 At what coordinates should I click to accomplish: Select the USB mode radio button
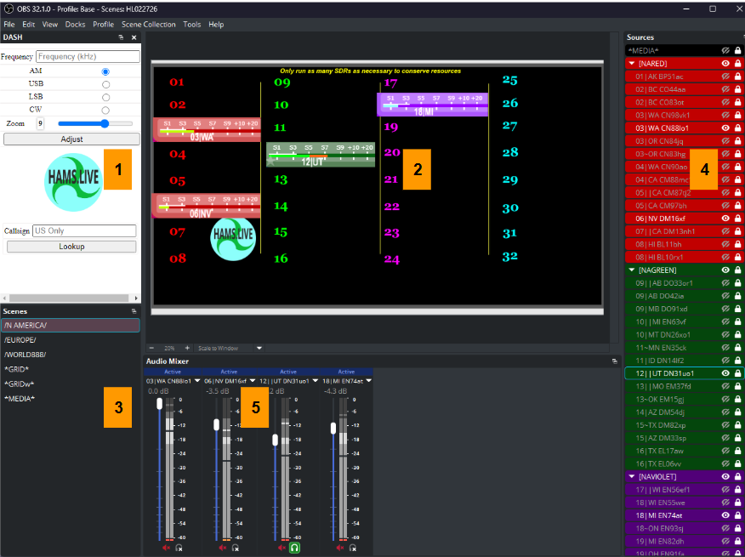pos(105,84)
